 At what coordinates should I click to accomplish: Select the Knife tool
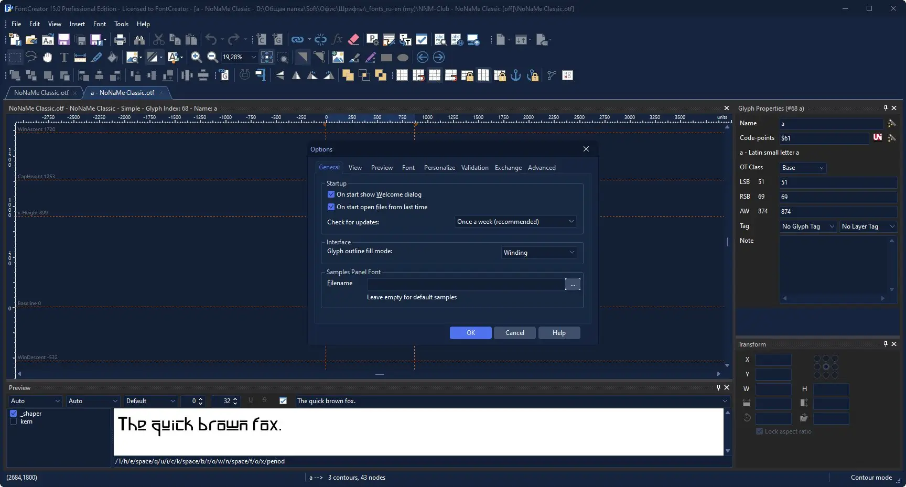pyautogui.click(x=96, y=57)
